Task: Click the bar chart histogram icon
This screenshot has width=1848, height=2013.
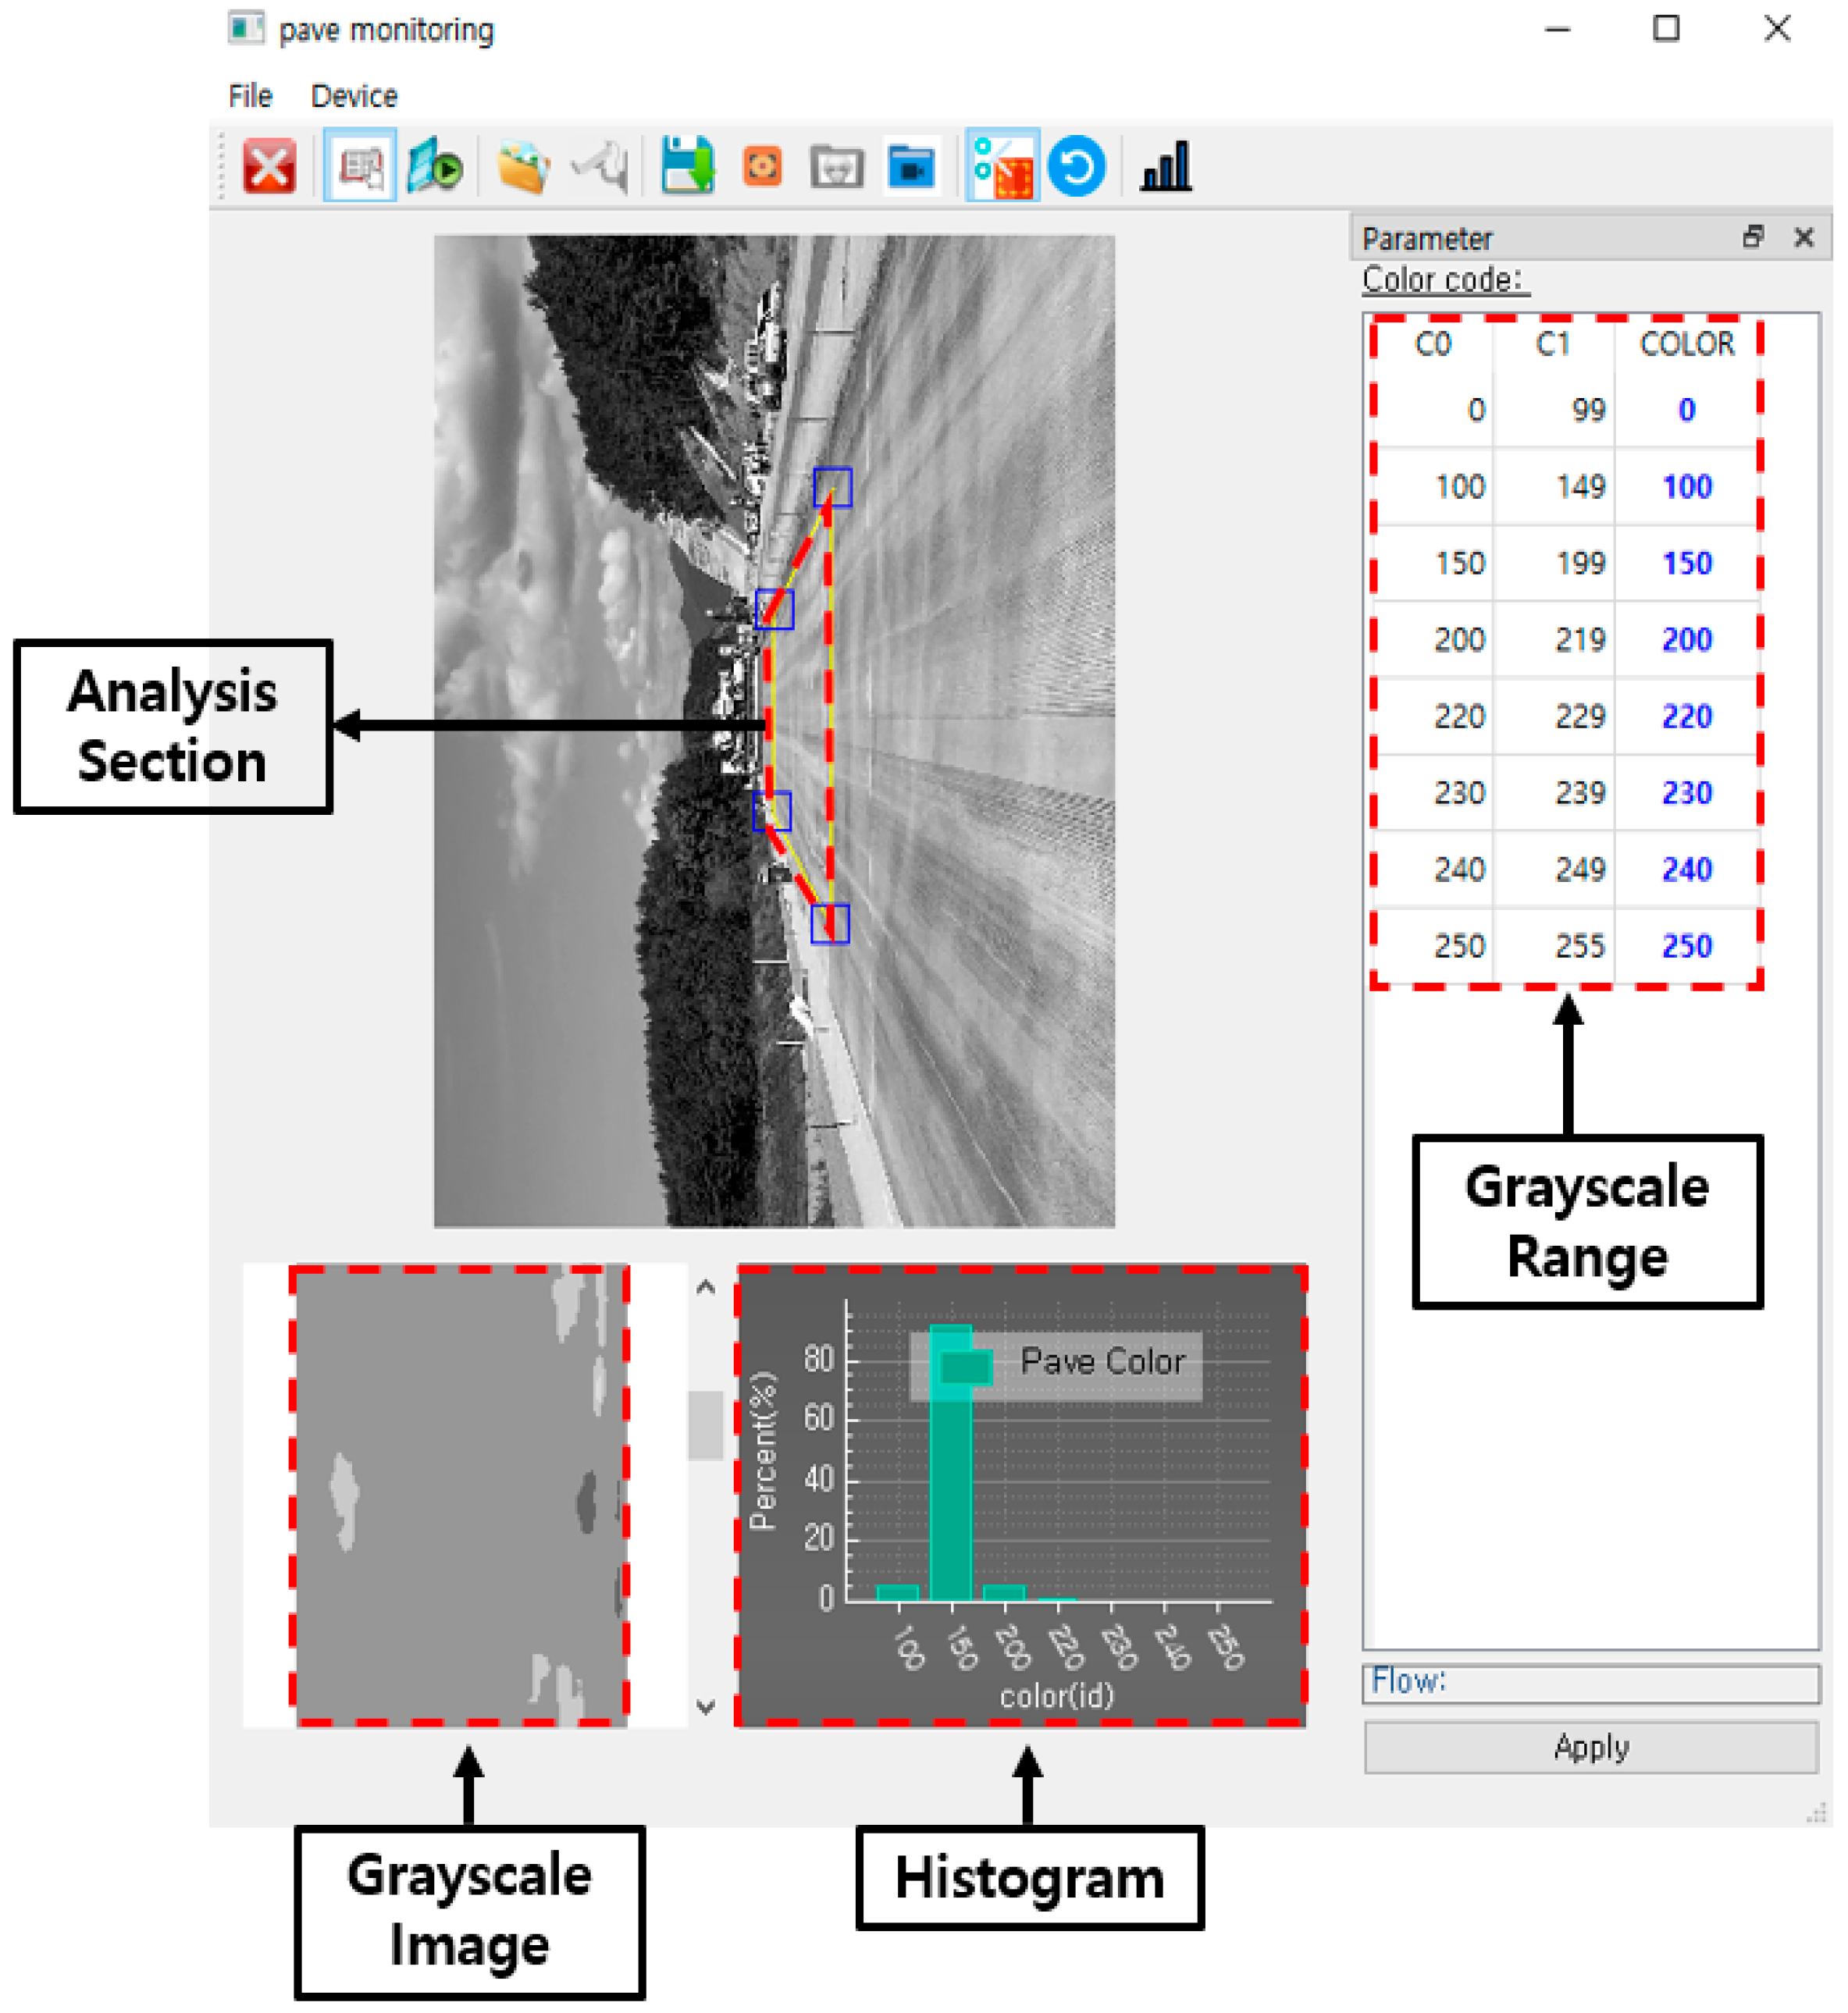Action: [x=1166, y=166]
